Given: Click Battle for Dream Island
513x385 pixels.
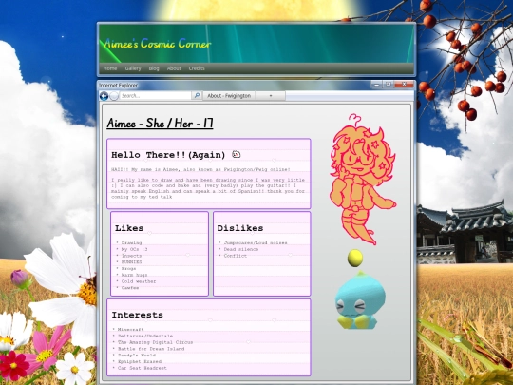Looking at the screenshot, I should click(x=151, y=349).
